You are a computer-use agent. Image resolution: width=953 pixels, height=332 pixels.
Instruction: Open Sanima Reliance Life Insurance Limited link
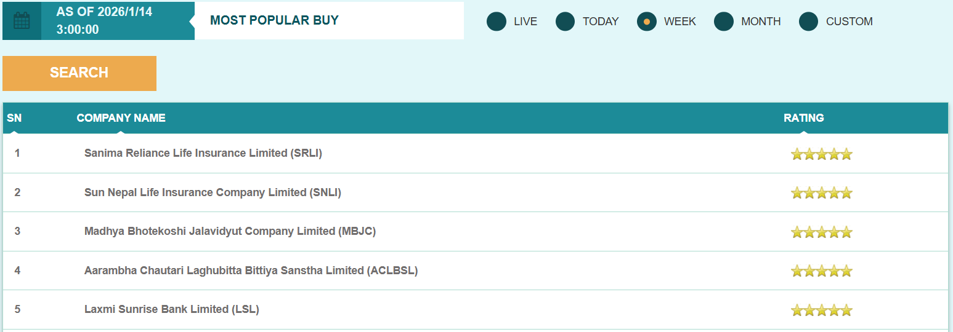[x=203, y=153]
